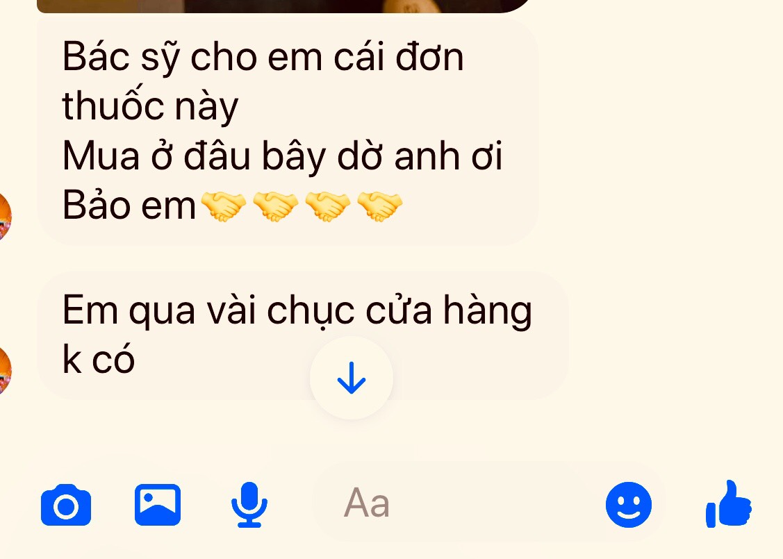Open the camera from the message bar
This screenshot has height=559, width=783.
[66, 505]
